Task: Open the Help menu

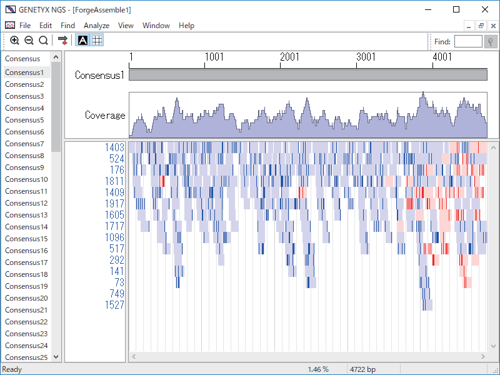Action: coord(186,26)
